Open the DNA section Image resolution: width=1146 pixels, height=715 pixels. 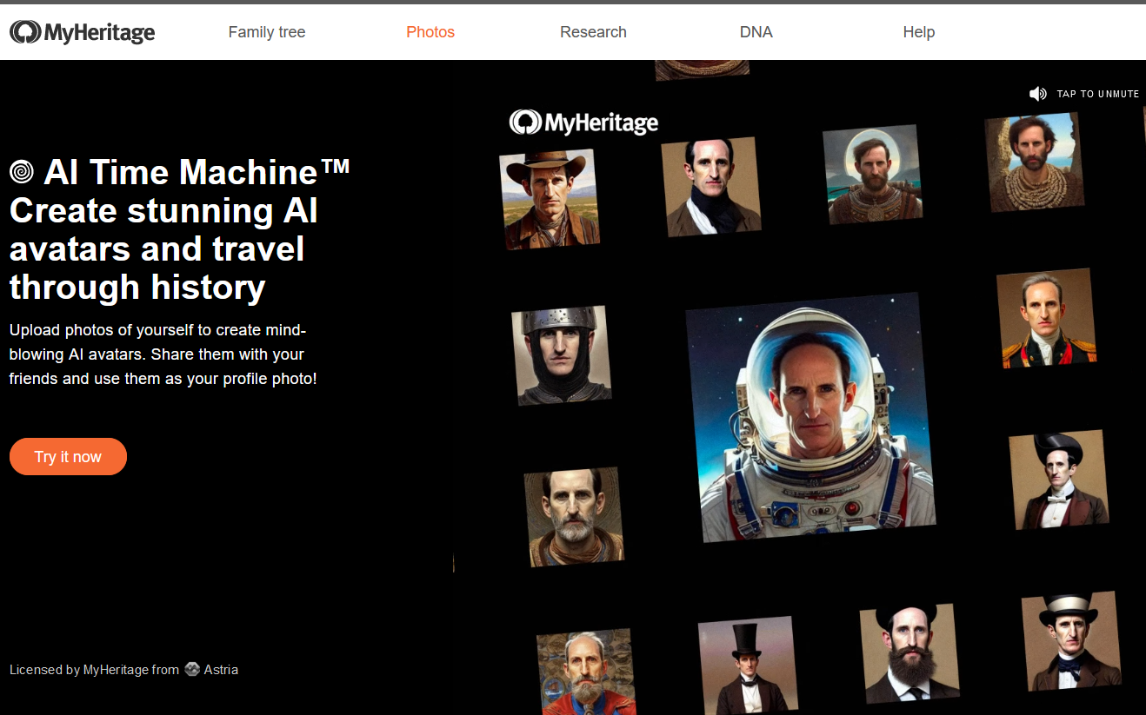pos(756,31)
